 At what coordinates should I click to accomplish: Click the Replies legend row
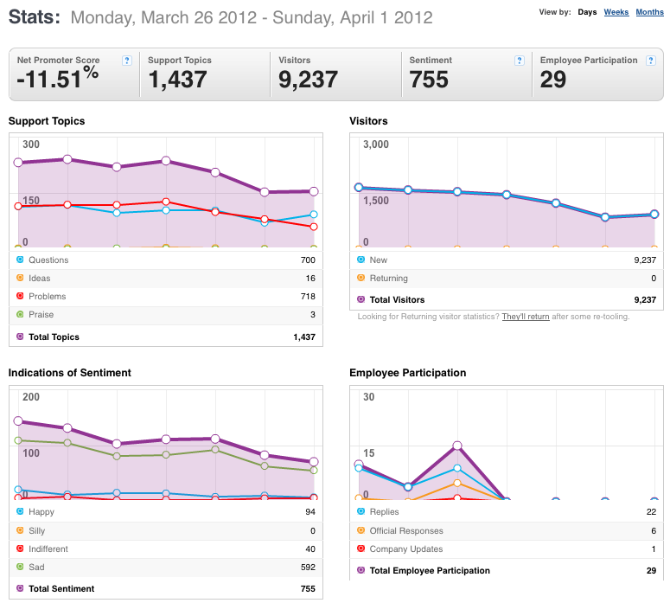tap(507, 511)
